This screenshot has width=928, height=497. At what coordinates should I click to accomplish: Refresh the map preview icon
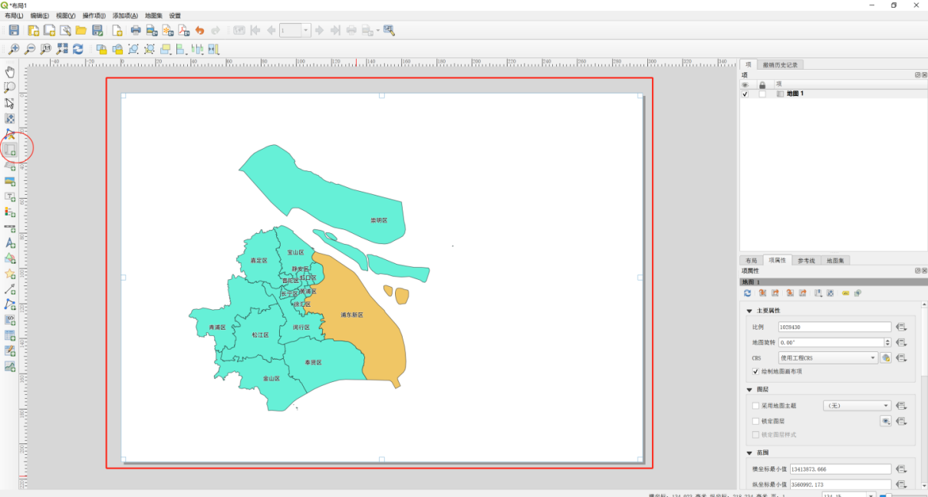point(77,50)
